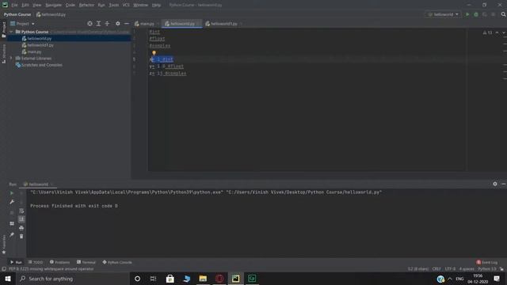The height and width of the screenshot is (285, 507).
Task: Select helloworld1.py in project tree
Action: [40, 45]
